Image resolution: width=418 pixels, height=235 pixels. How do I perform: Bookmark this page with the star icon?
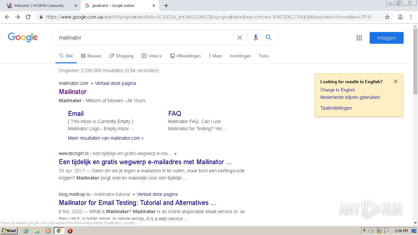pyautogui.click(x=387, y=17)
